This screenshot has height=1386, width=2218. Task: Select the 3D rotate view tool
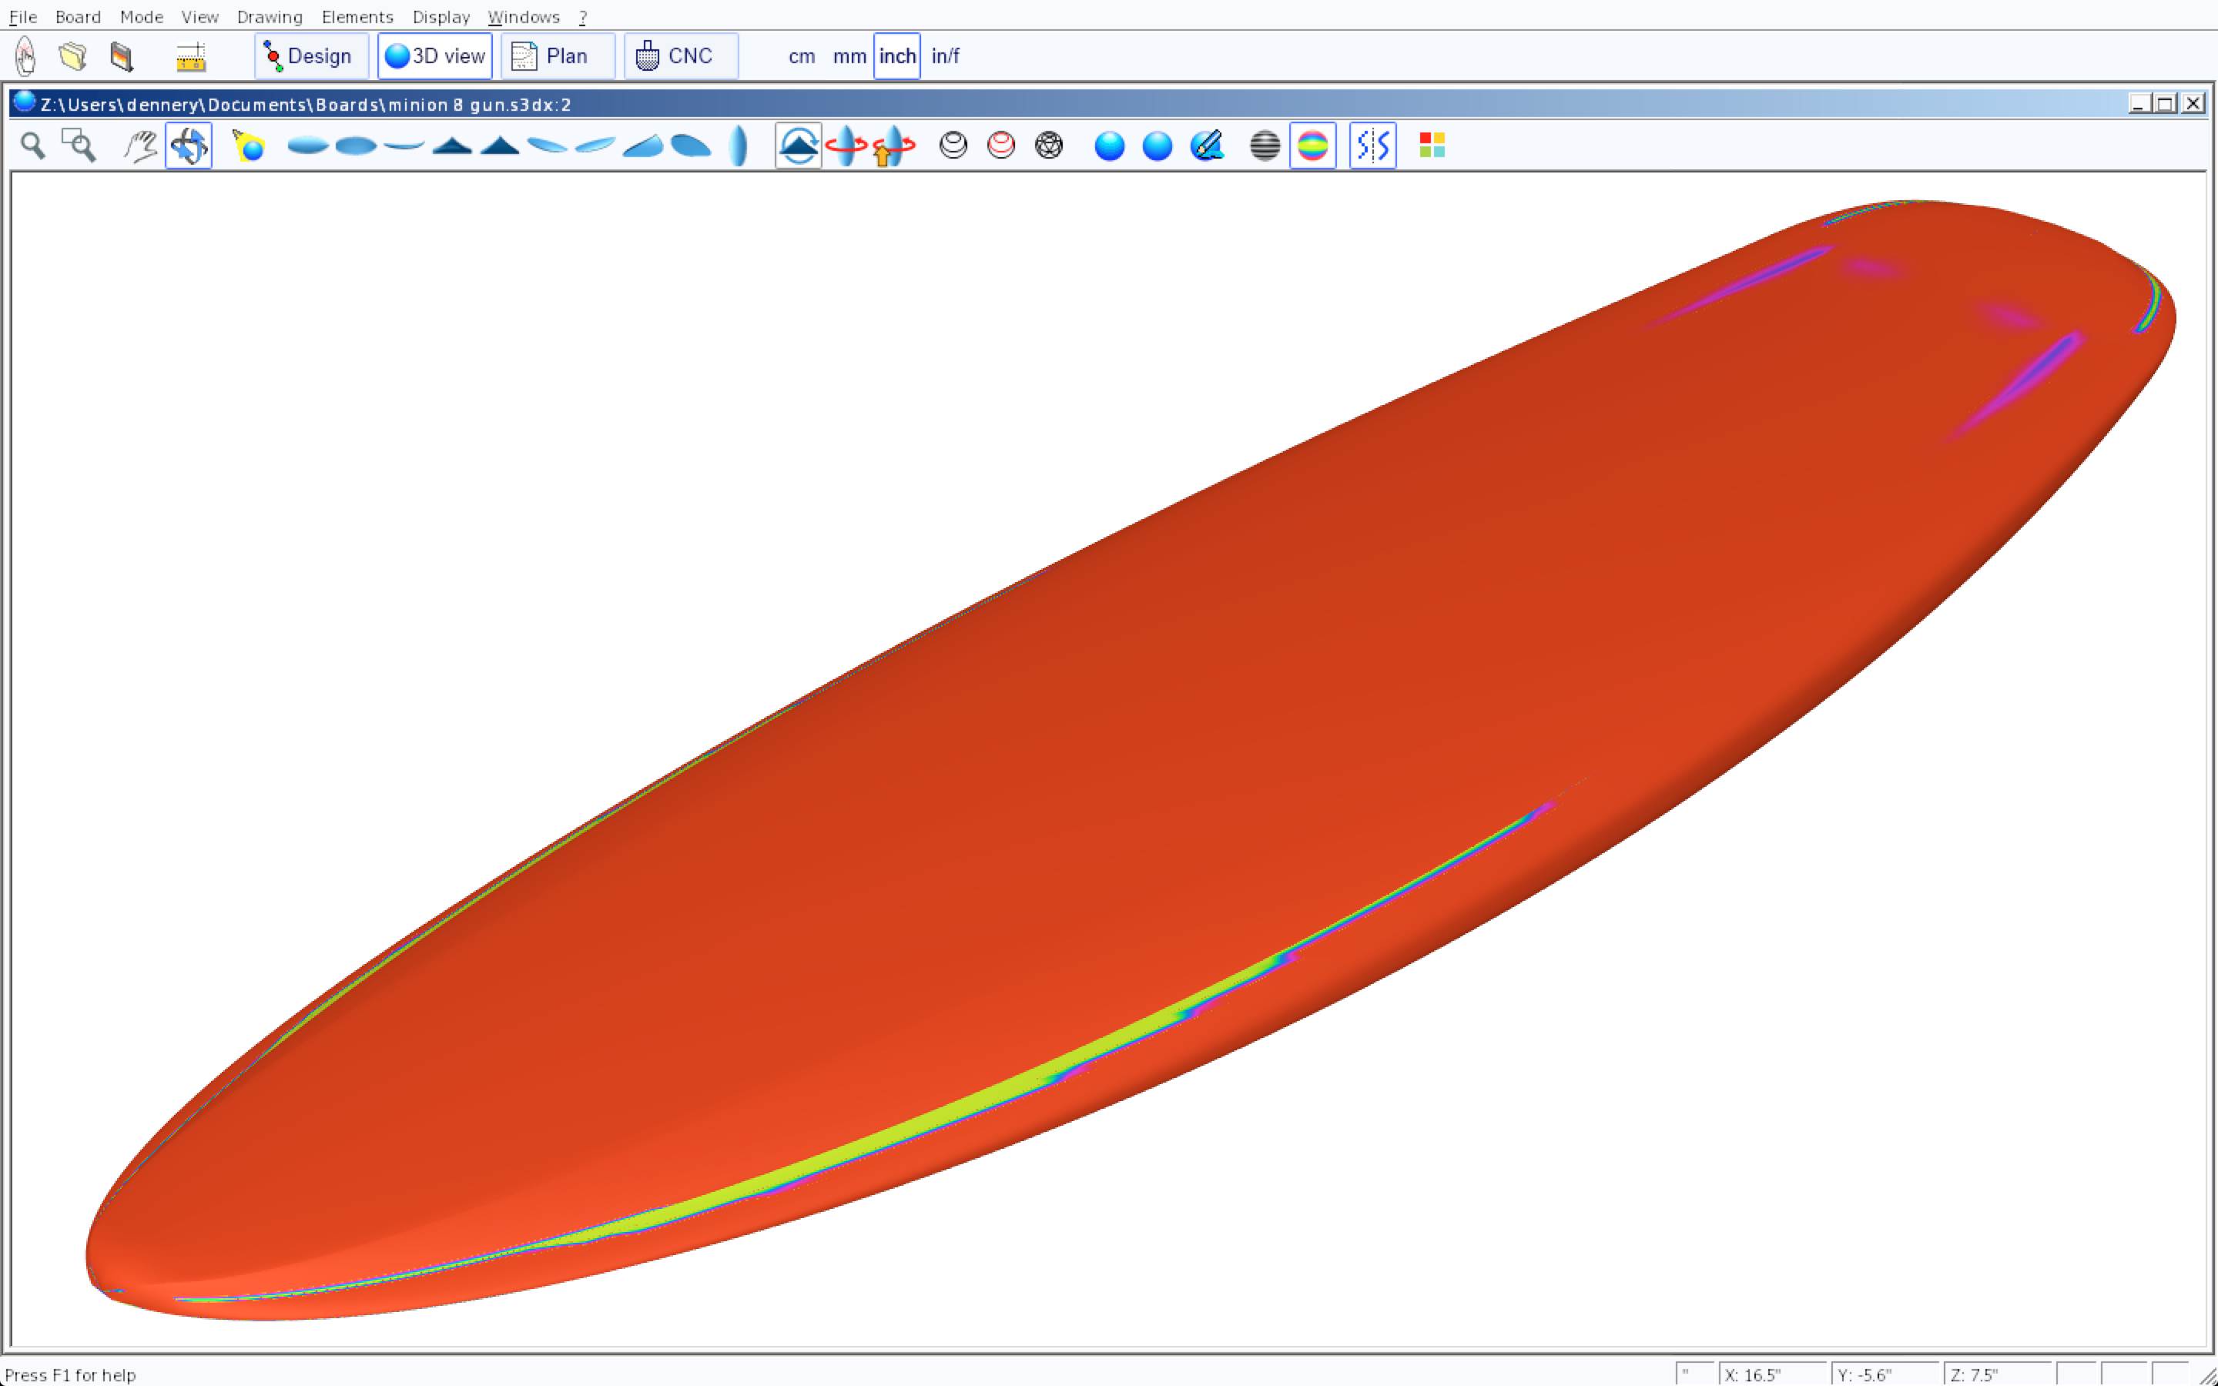[189, 146]
